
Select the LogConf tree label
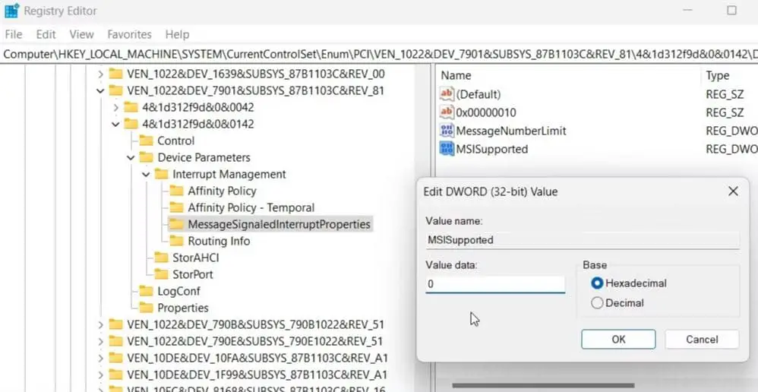click(178, 291)
